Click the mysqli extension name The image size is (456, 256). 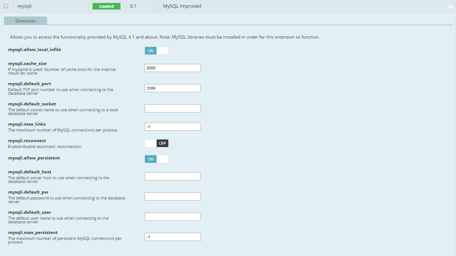coord(25,6)
